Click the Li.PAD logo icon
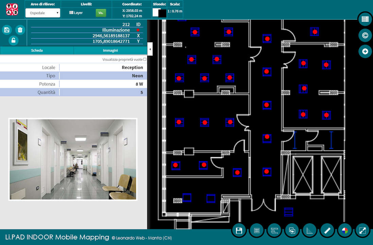The width and height of the screenshot is (373, 245). pyautogui.click(x=12, y=10)
